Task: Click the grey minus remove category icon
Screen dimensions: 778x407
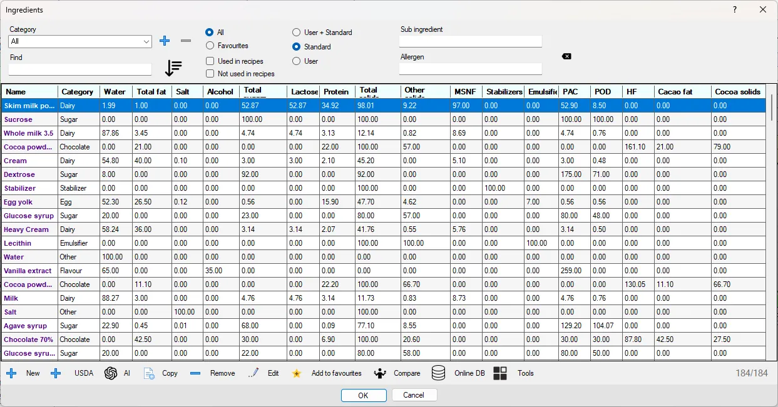Action: 186,41
